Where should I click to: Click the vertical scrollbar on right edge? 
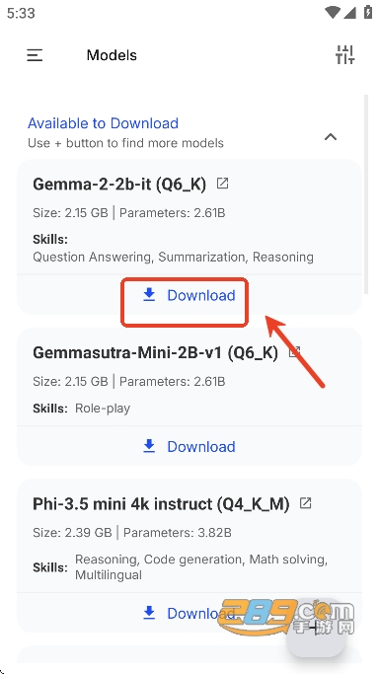click(x=366, y=194)
